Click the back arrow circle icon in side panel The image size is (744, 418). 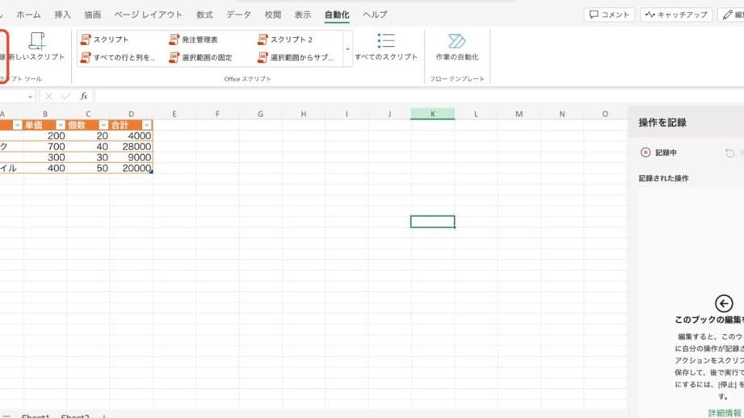coord(724,303)
